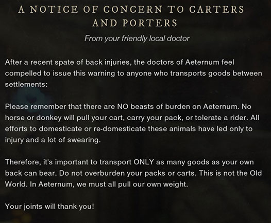The height and width of the screenshot is (223, 271).
Task: Click the line 'injury and a lot of swearing.'
Action: coord(53,140)
